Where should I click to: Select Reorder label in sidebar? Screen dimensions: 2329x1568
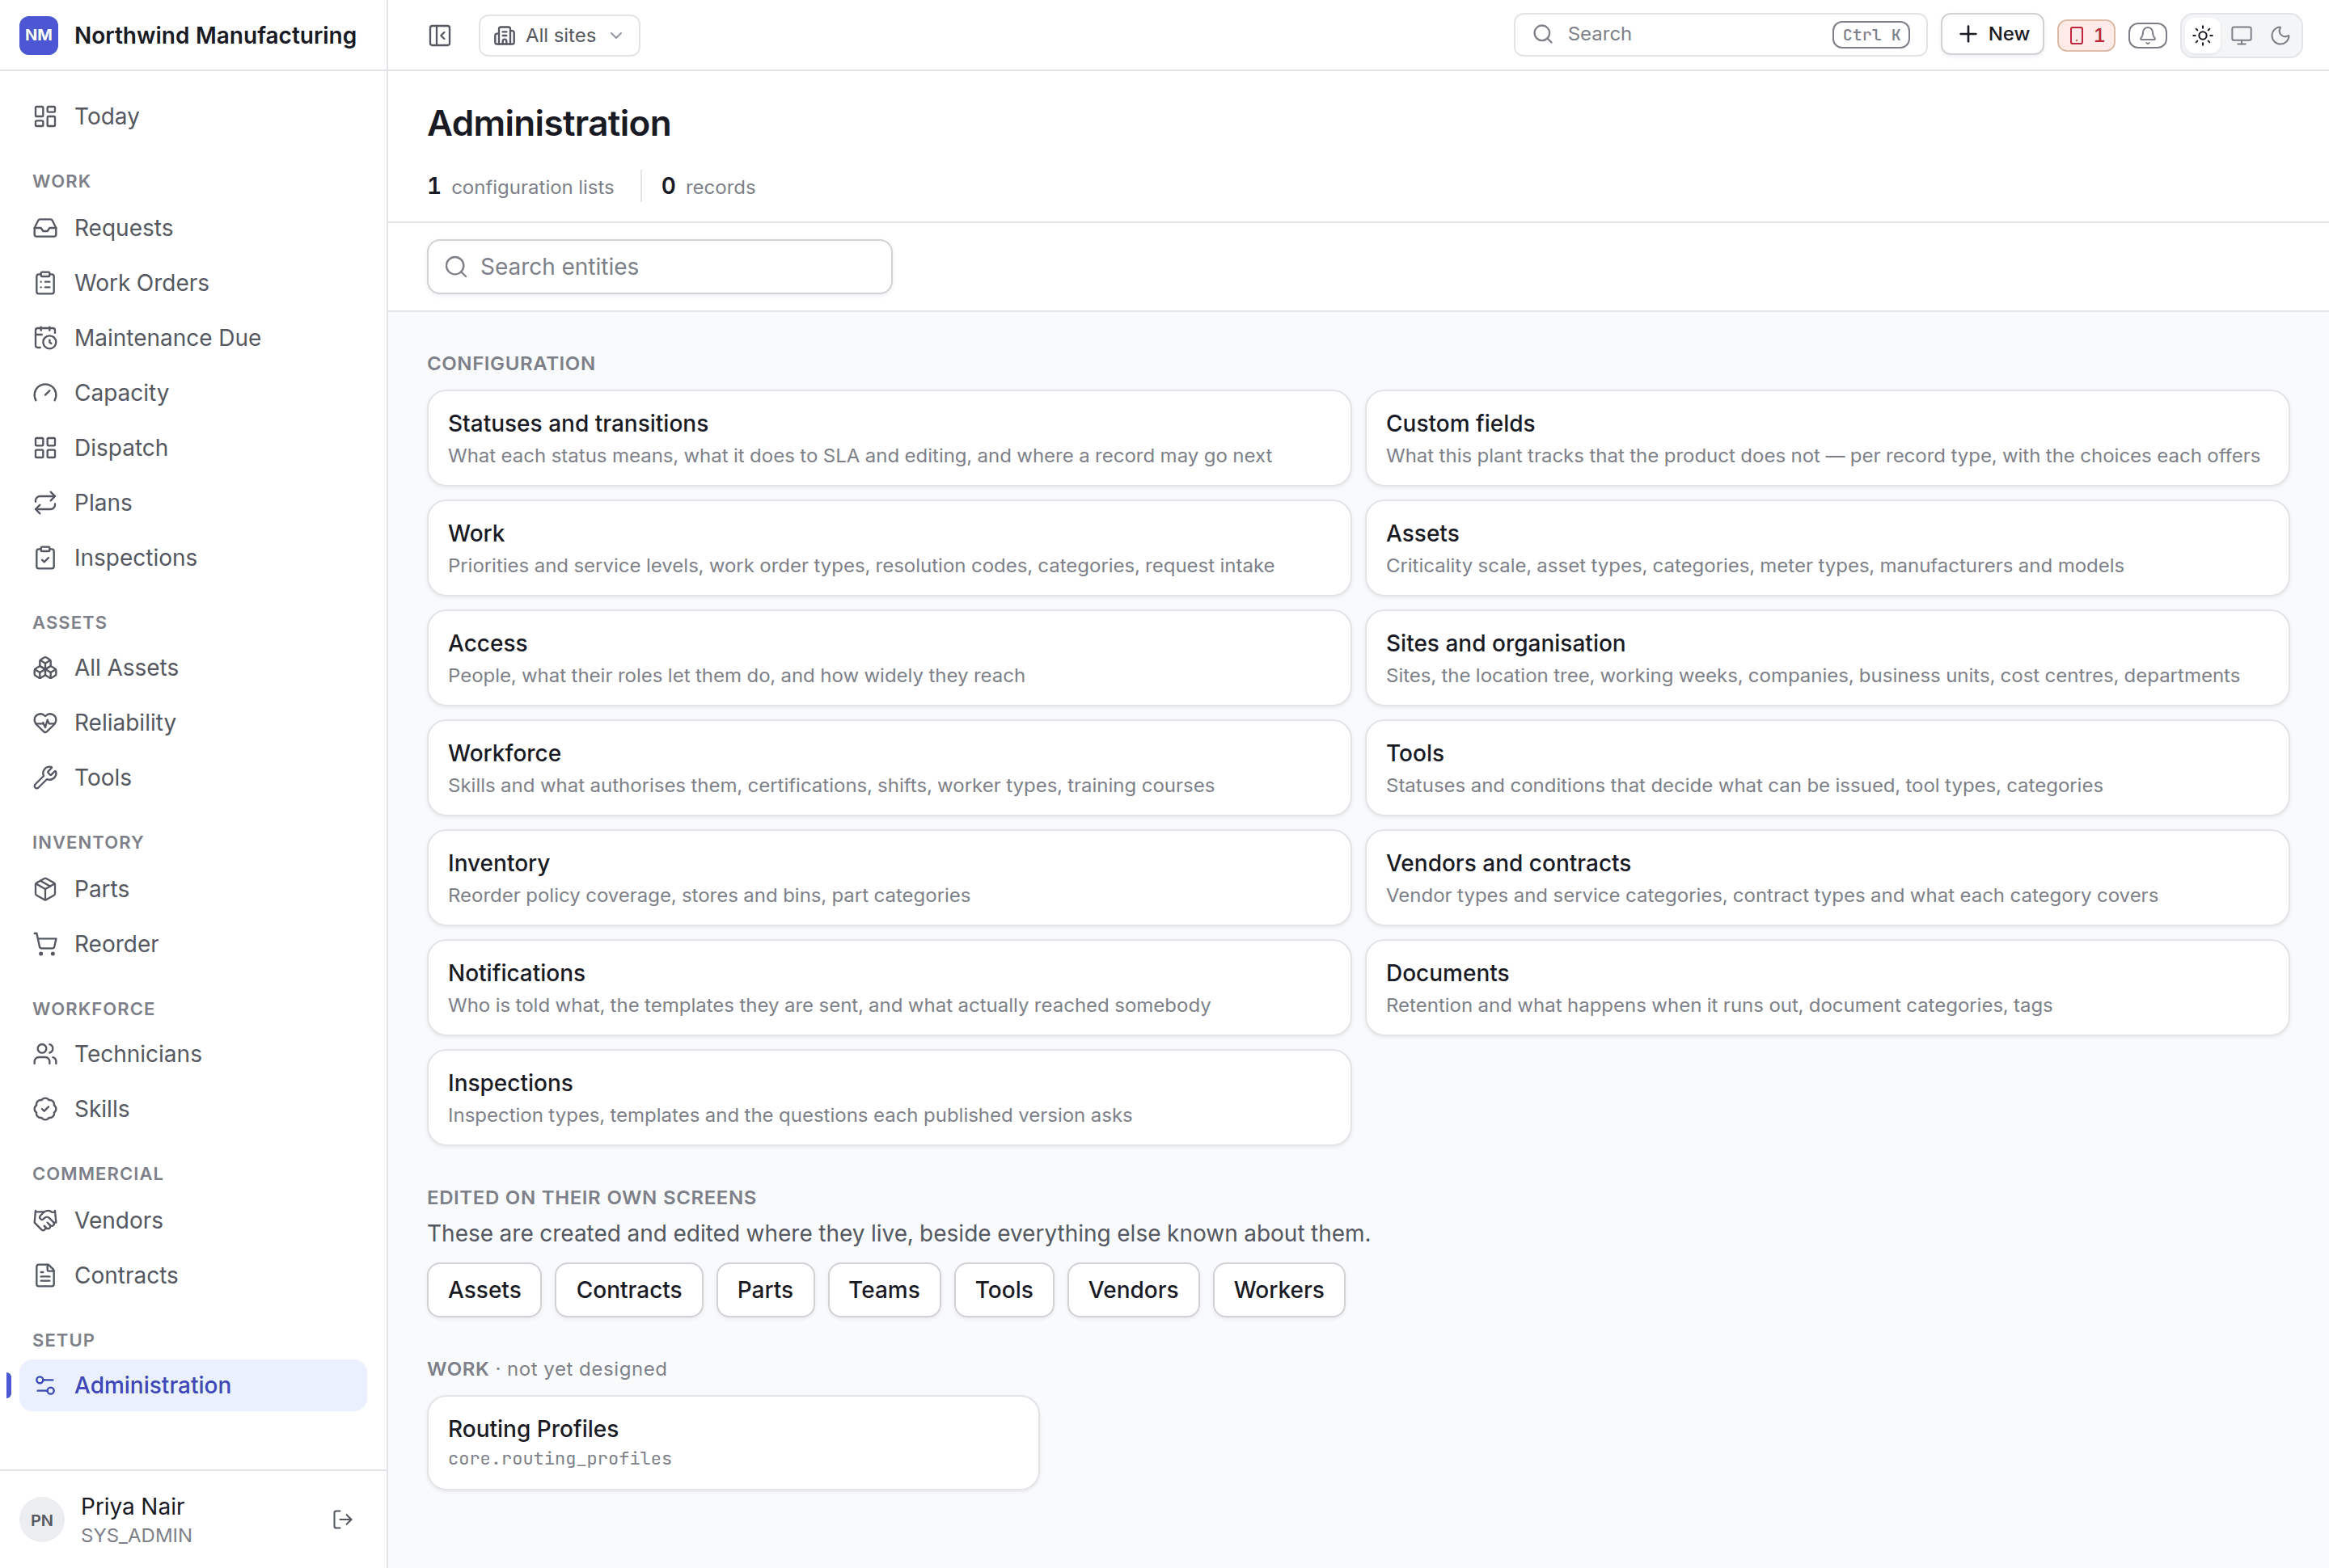[117, 944]
